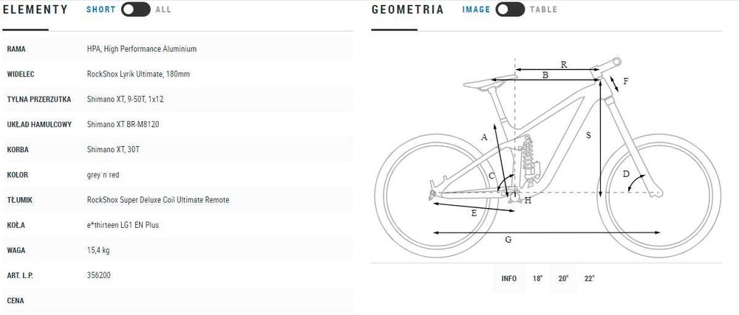Viewport: 739px width, 315px height.
Task: Click the E chainstay label in the diagram
Action: pyautogui.click(x=474, y=212)
